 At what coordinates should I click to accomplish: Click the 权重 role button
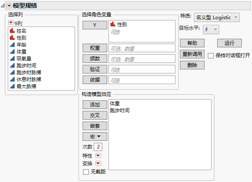tap(95, 48)
